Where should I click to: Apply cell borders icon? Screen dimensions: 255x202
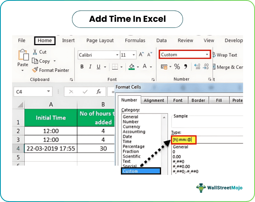tap(115, 67)
